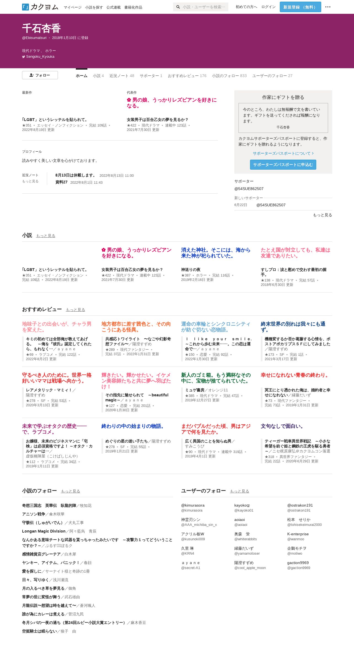This screenshot has width=354, height=648.
Task: Switch to おすすめレビュー 176 tab
Action: pyautogui.click(x=187, y=76)
